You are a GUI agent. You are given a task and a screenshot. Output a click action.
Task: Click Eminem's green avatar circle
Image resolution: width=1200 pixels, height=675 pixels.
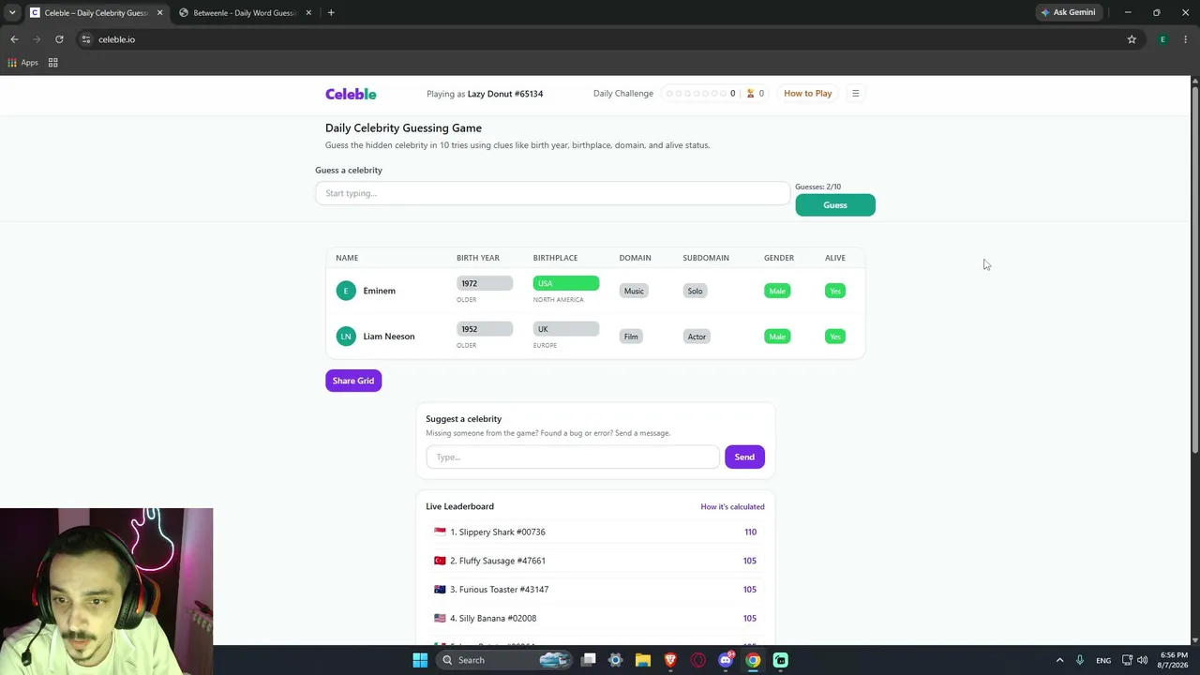(x=346, y=291)
